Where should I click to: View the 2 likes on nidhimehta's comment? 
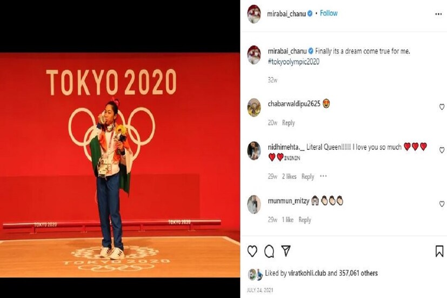pos(289,176)
